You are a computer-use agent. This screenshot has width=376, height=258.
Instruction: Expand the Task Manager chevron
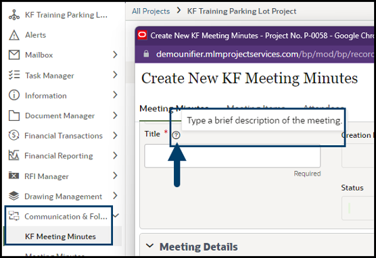click(115, 75)
